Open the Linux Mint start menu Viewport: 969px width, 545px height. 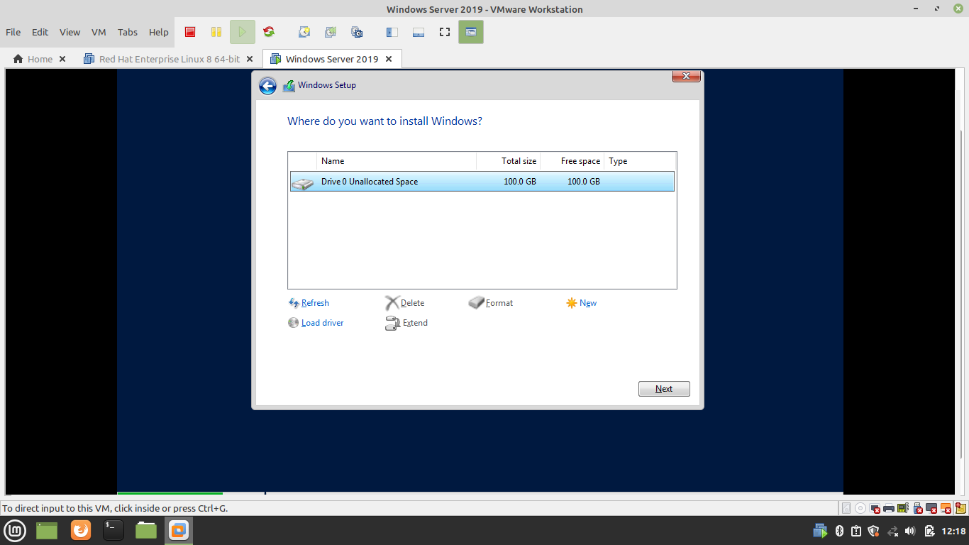click(16, 530)
